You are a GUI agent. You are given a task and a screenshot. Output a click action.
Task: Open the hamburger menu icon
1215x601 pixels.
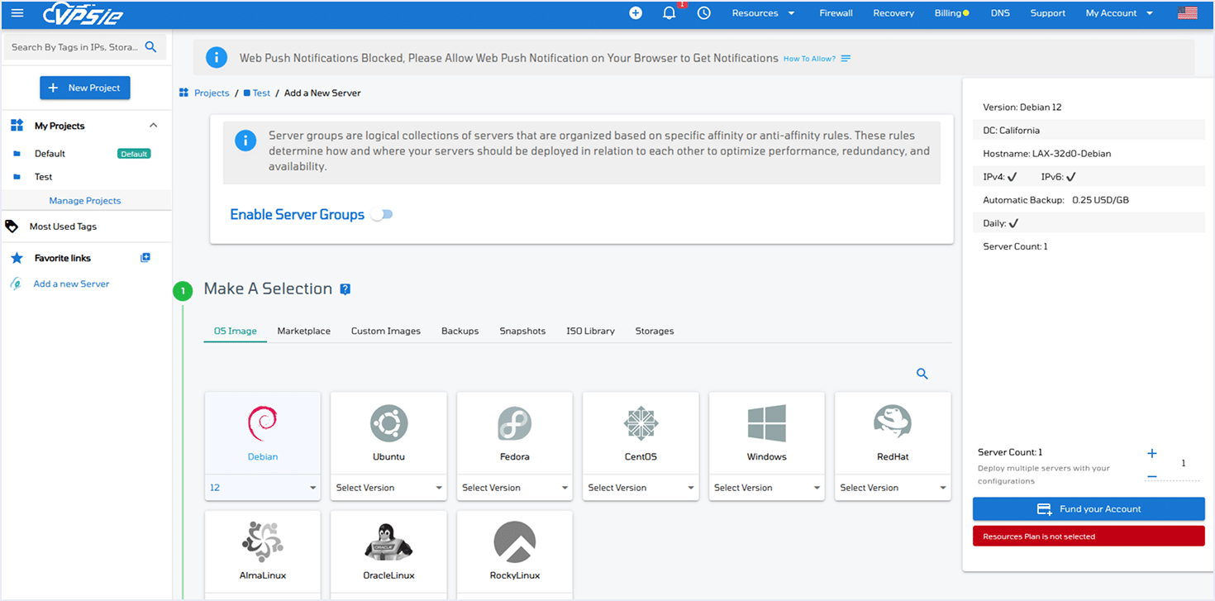(x=17, y=13)
